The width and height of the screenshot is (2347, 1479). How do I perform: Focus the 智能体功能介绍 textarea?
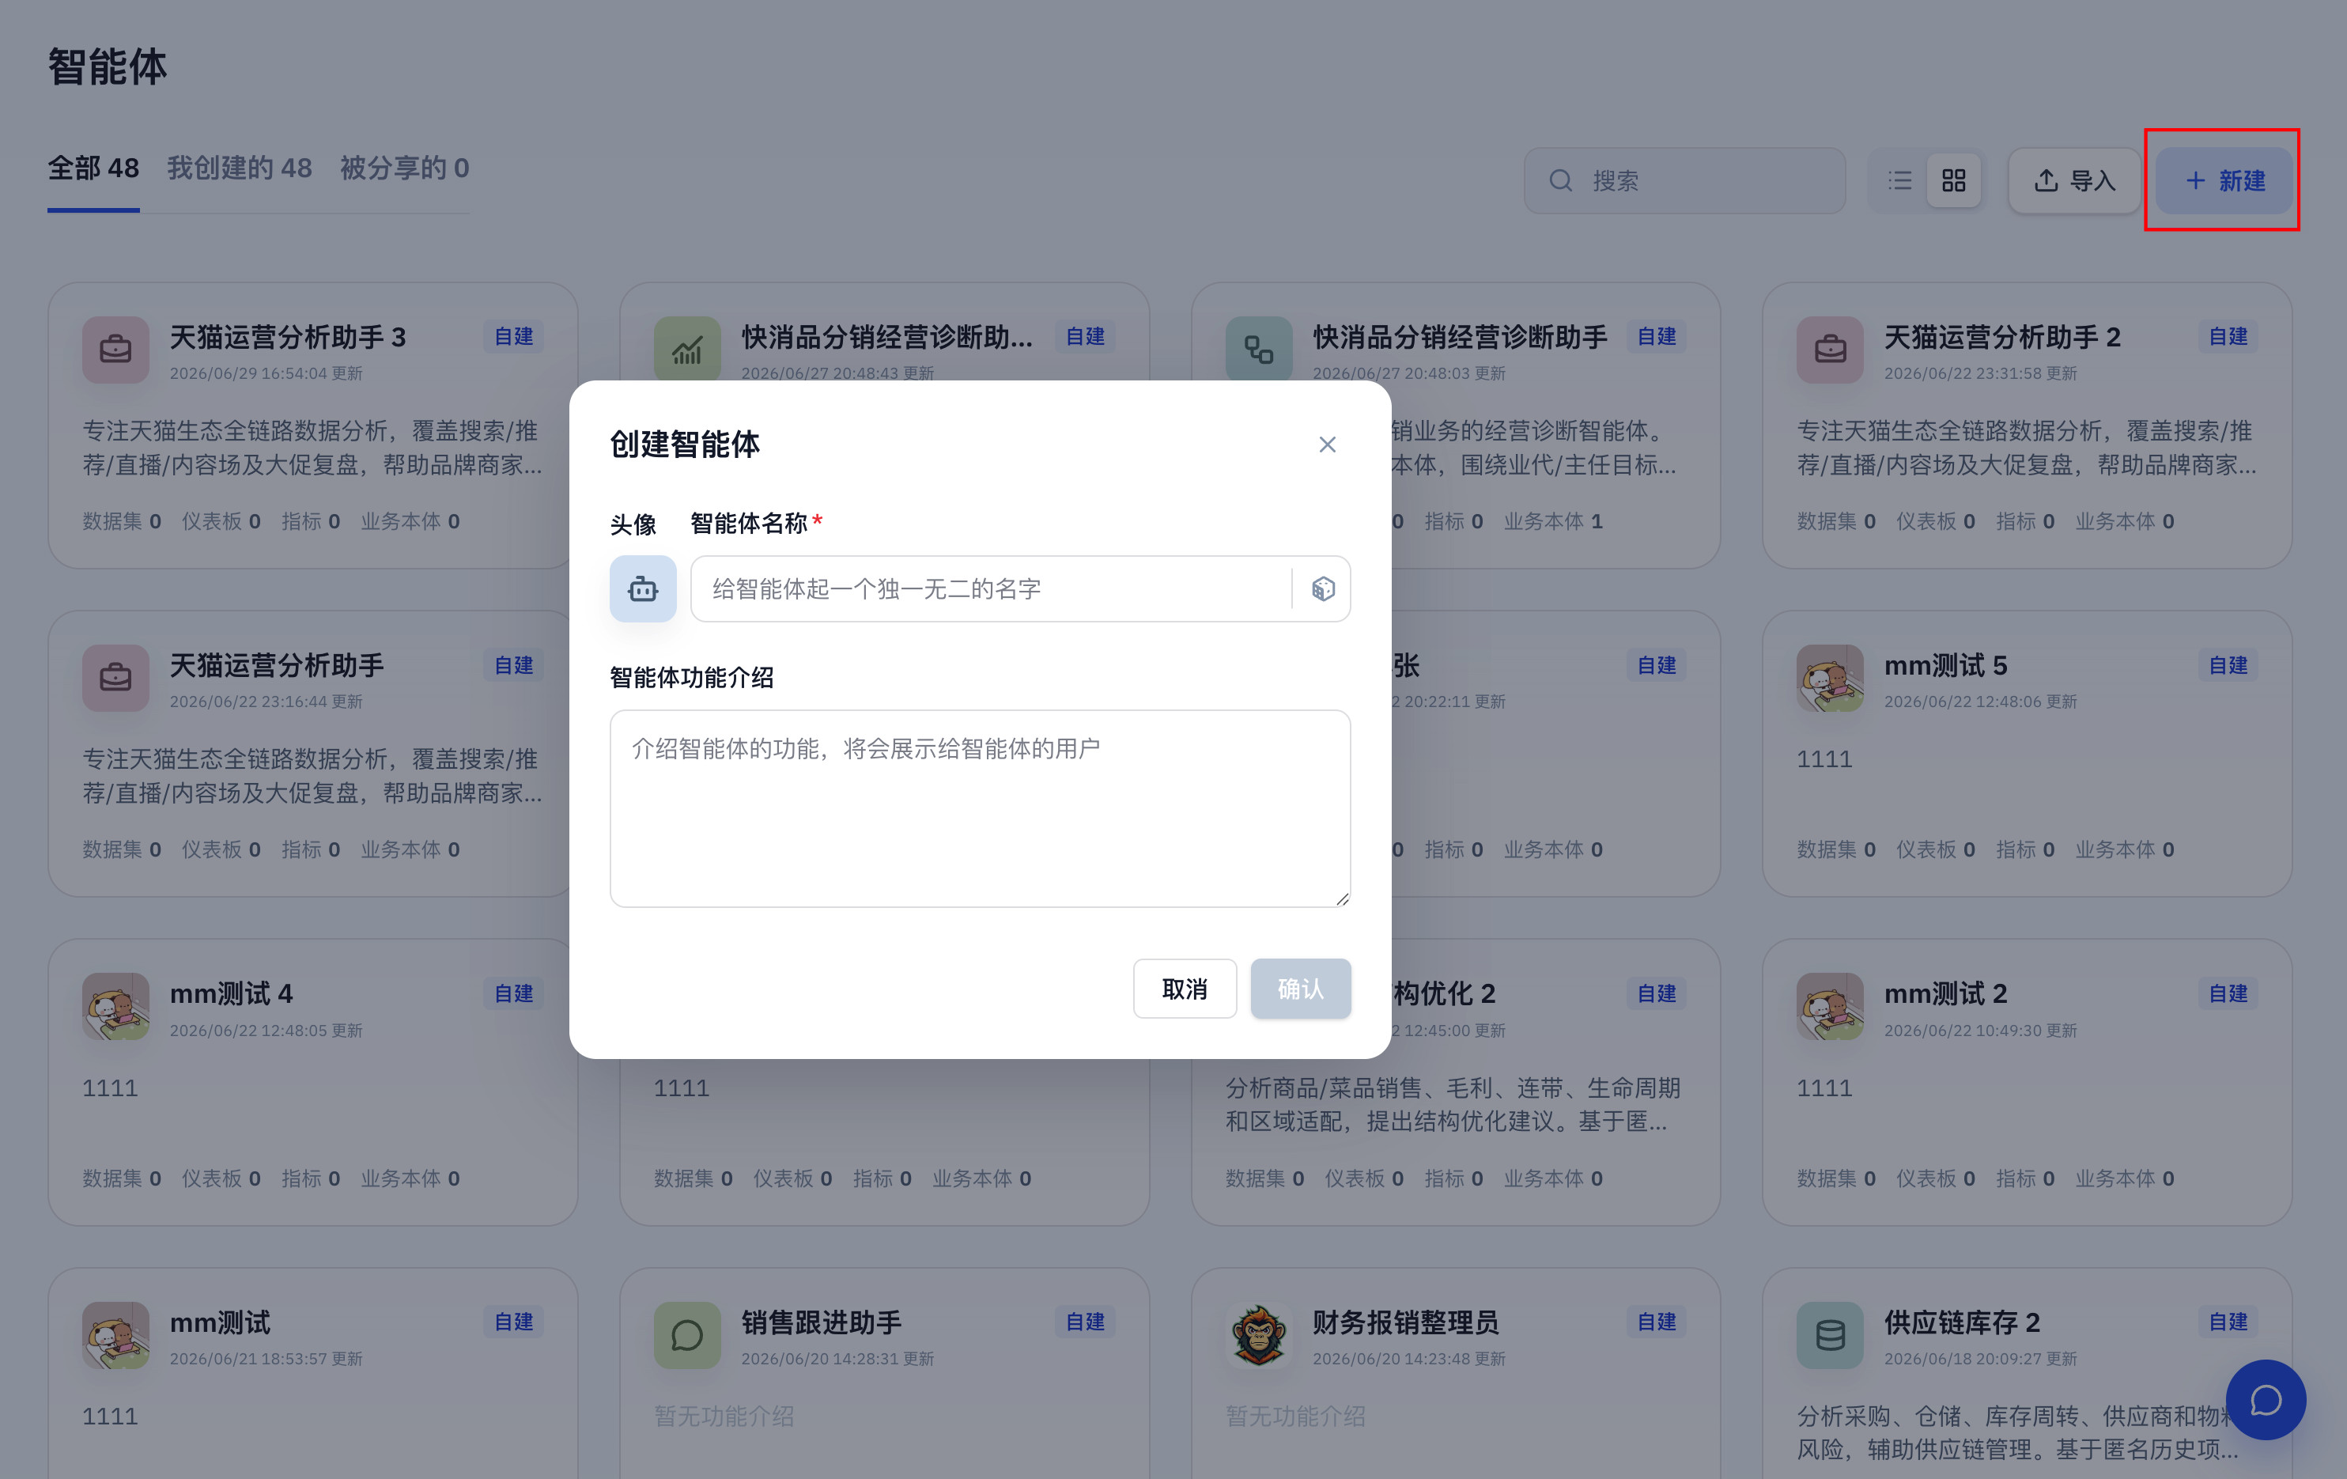click(x=980, y=808)
